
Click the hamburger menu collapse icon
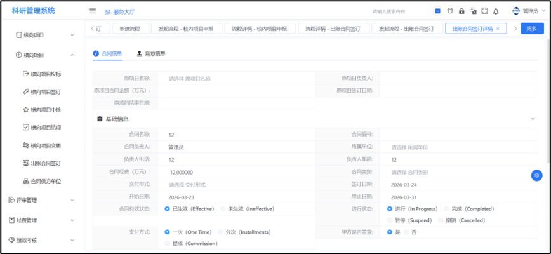[92, 11]
